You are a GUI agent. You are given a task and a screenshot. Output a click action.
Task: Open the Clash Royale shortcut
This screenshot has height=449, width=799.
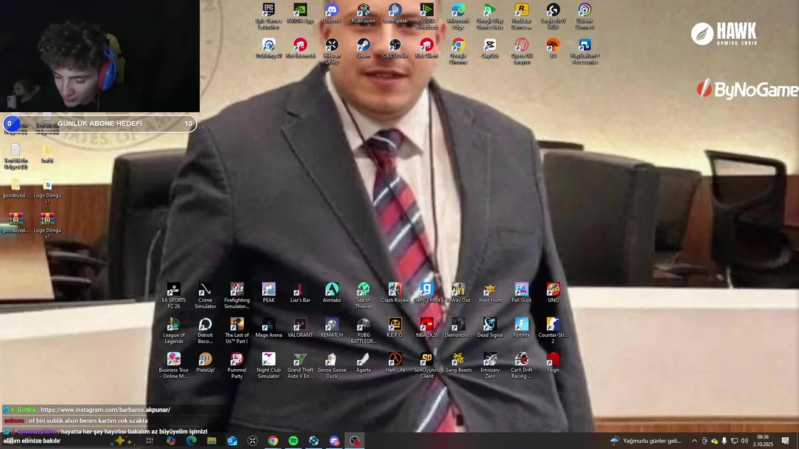coord(395,293)
